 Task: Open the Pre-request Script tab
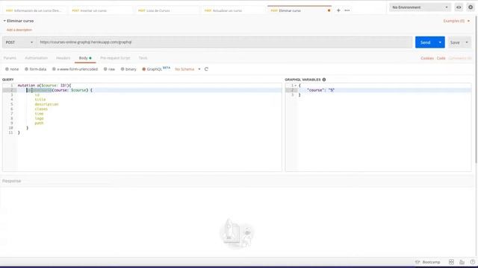pyautogui.click(x=115, y=58)
